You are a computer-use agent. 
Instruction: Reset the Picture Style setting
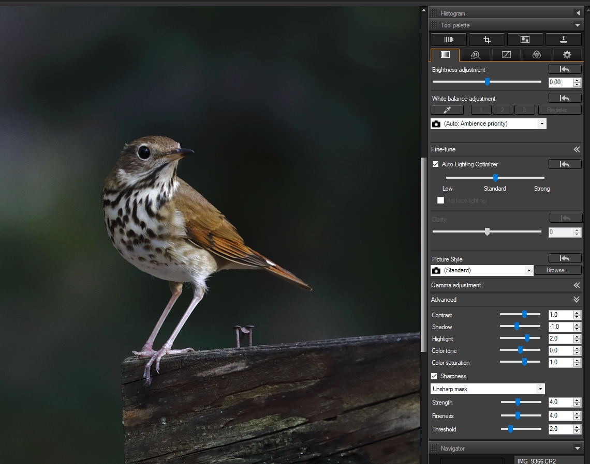pos(565,258)
